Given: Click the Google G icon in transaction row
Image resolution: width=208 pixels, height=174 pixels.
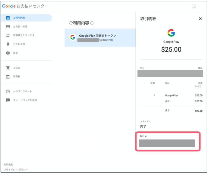Looking at the screenshot, I should (73, 37).
